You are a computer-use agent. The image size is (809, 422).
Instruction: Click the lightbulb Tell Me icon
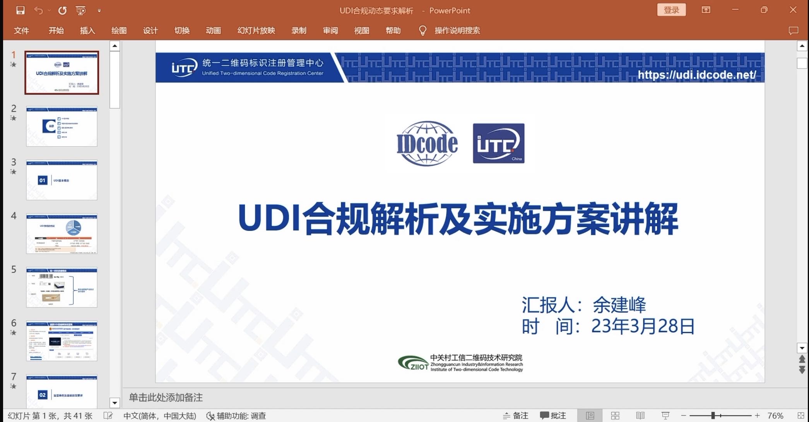(422, 31)
